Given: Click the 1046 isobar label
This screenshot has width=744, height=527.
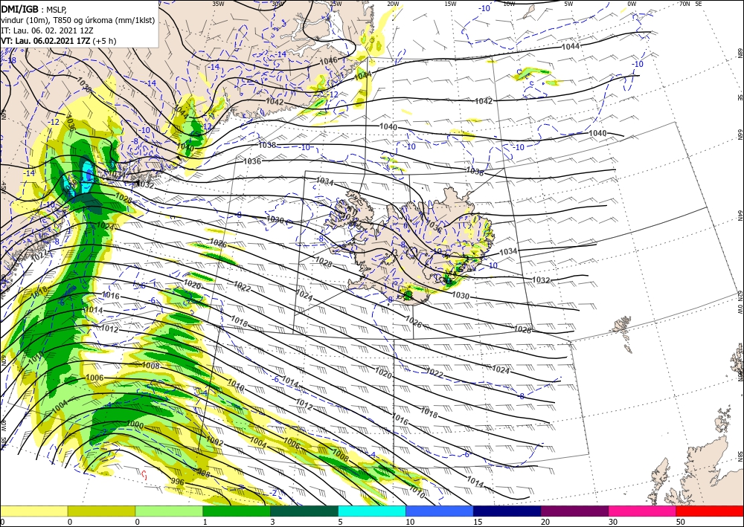Looking at the screenshot, I should coord(328,61).
